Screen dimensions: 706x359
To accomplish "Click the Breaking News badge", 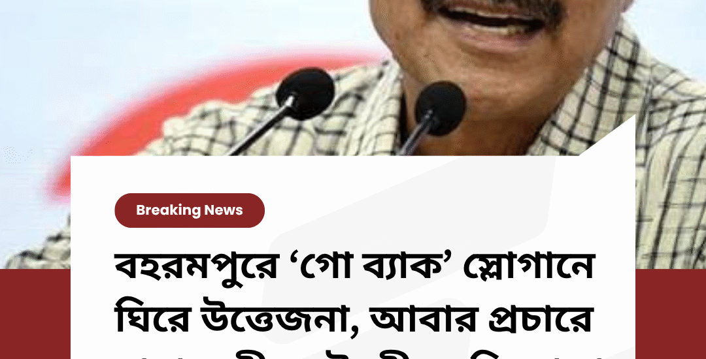I will [190, 210].
